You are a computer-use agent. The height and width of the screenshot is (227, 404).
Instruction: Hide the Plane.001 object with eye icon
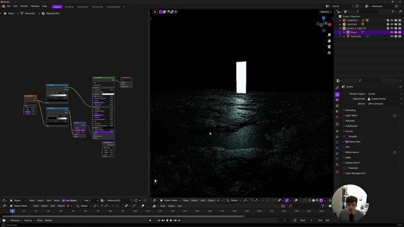(392, 37)
